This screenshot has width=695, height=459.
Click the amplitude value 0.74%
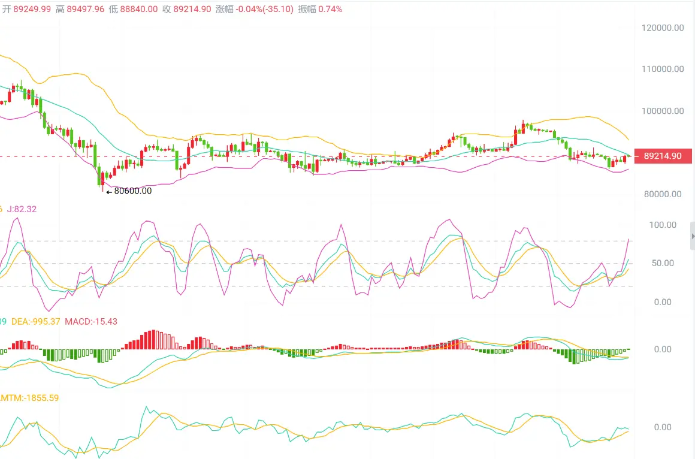coord(330,9)
